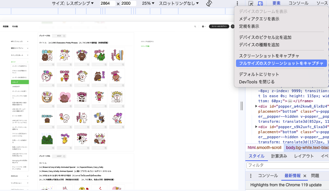Open the メッセージを送信する sidebar item

click(x=20, y=66)
